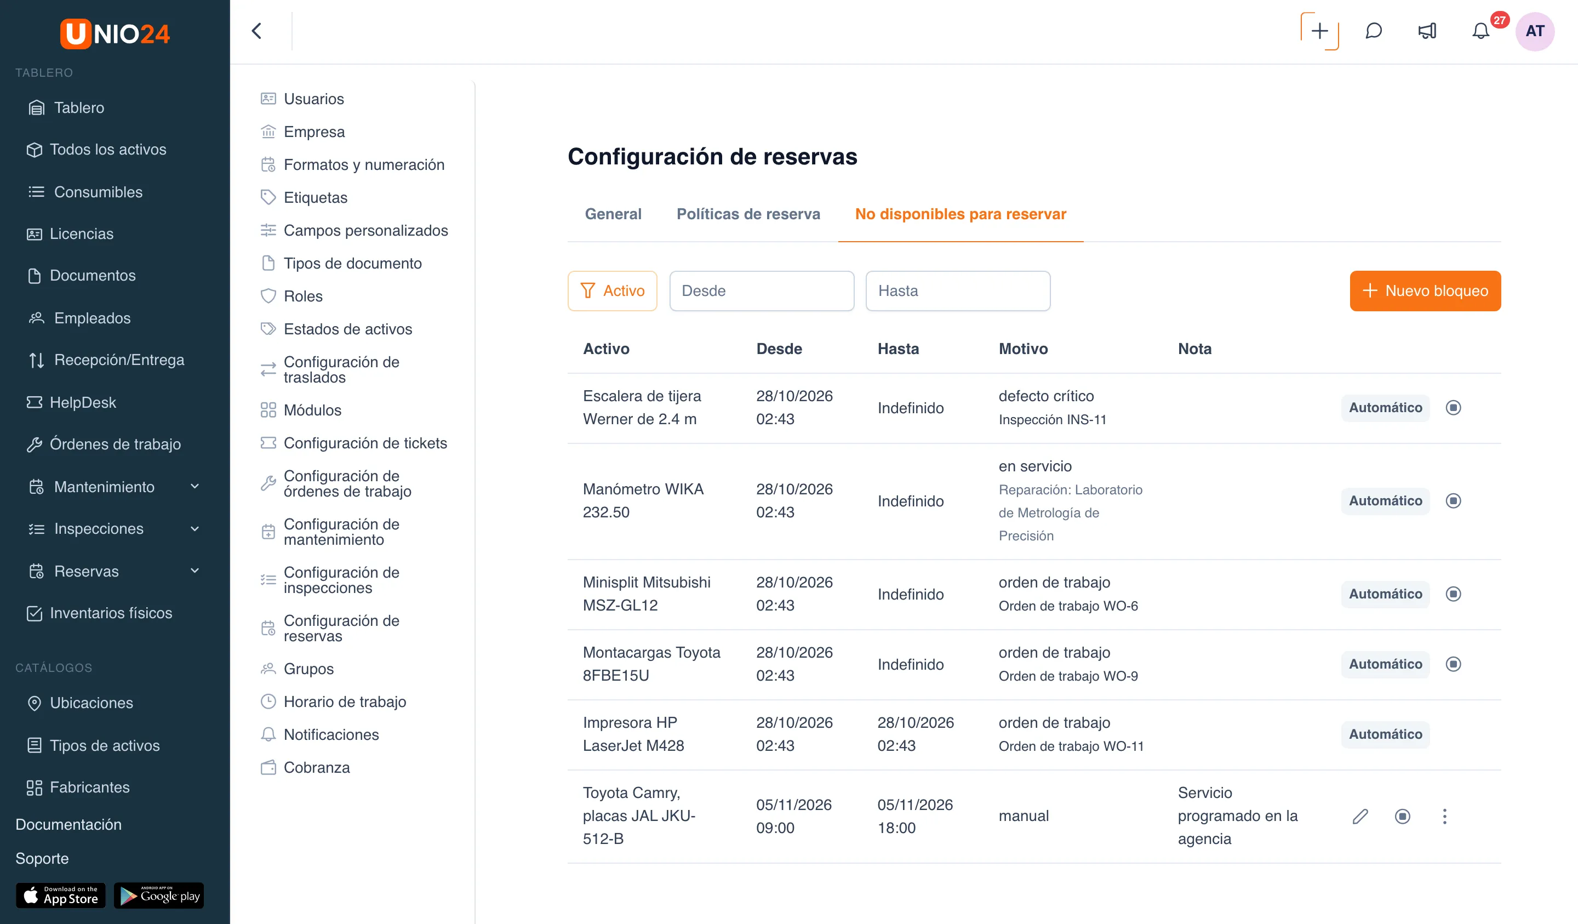Click the Nuevo bloqueo button
The image size is (1578, 924).
pyautogui.click(x=1425, y=290)
